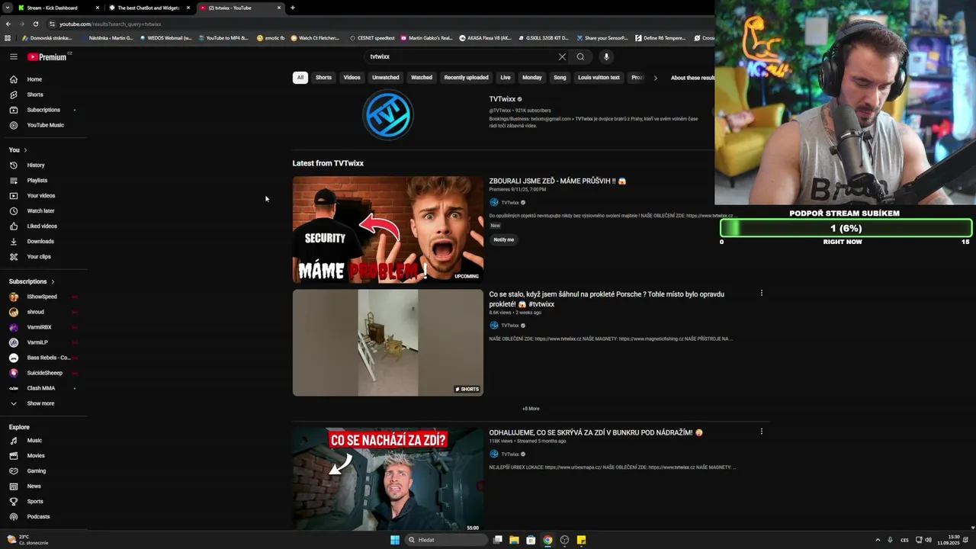Open the options menu for the Porsche video

tap(761, 293)
